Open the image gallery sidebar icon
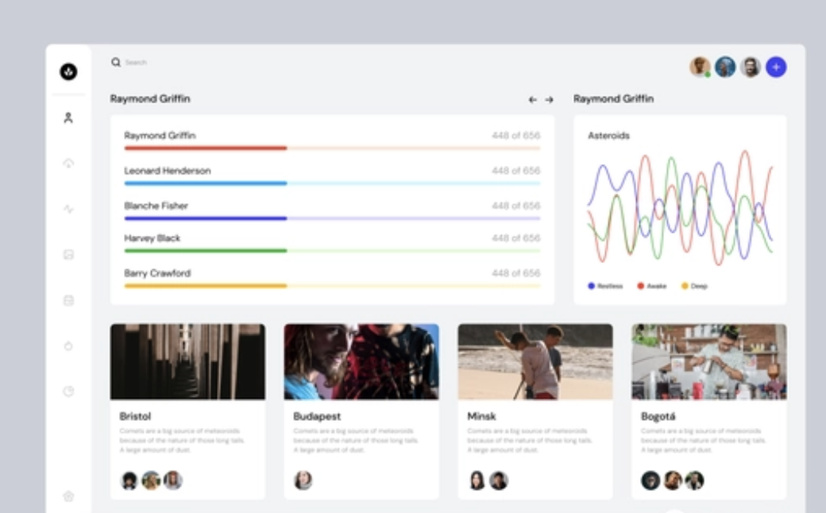Image resolution: width=826 pixels, height=513 pixels. click(x=68, y=255)
